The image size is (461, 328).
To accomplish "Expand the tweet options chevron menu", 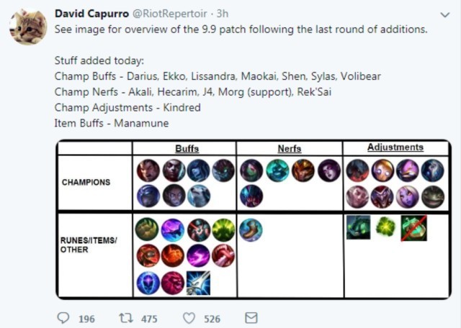I will 445,14.
